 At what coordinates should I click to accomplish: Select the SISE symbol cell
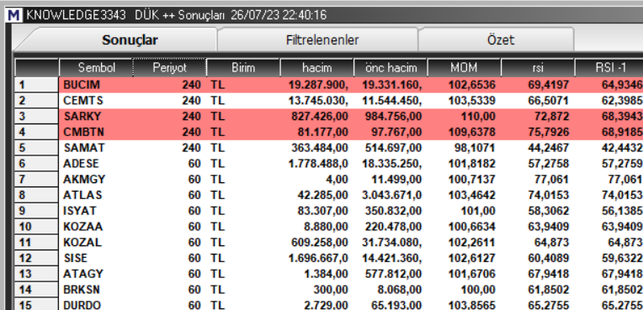point(76,258)
